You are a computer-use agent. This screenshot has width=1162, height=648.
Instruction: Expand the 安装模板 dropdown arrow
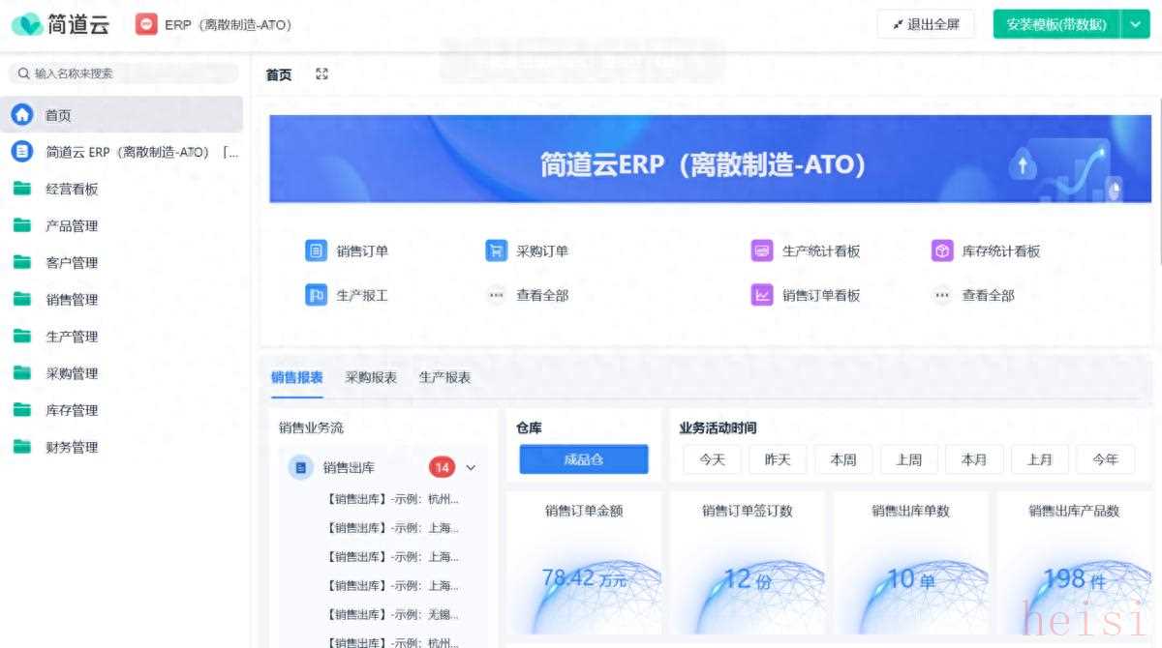click(1136, 25)
